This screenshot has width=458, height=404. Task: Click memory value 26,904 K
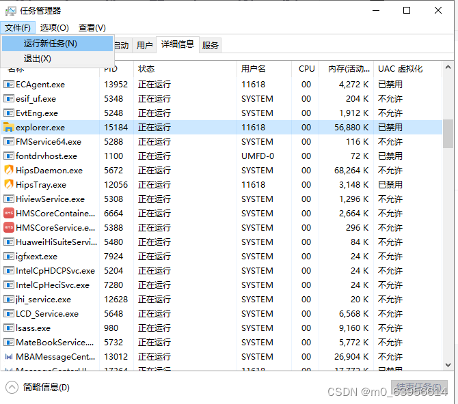click(351, 356)
